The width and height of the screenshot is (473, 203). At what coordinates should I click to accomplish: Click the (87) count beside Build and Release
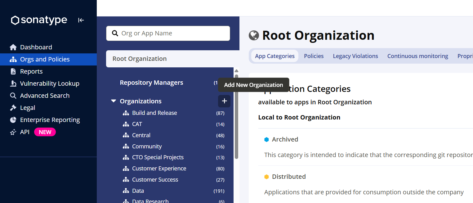click(220, 113)
